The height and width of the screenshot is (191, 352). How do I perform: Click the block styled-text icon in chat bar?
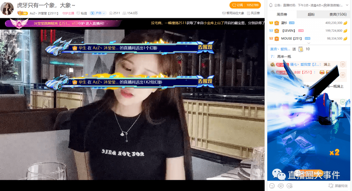click(290, 186)
